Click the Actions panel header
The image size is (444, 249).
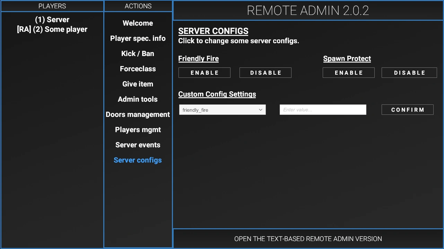click(x=138, y=6)
